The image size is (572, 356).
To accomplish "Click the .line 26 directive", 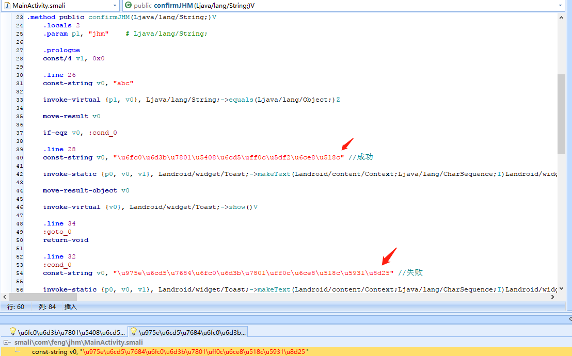I will click(59, 75).
